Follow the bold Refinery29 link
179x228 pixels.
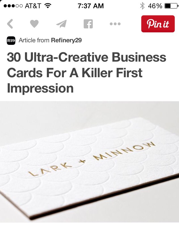point(66,40)
